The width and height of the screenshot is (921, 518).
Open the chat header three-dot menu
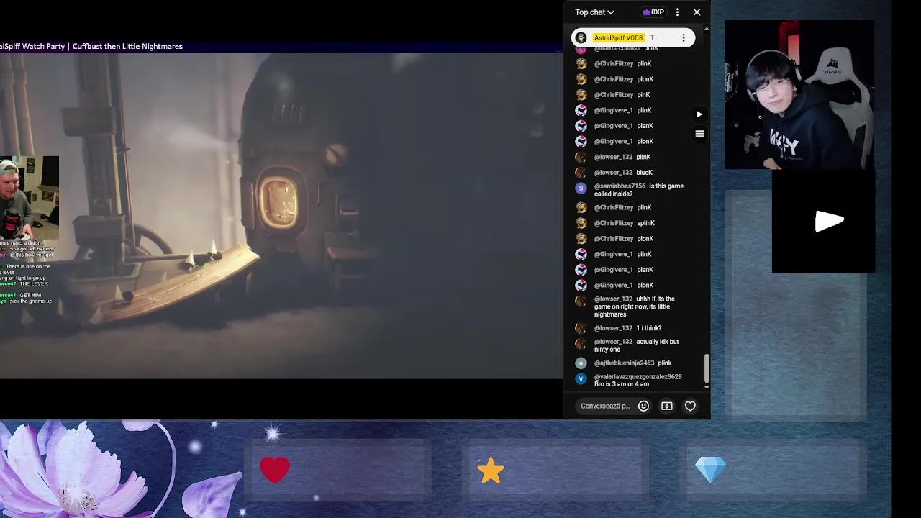pos(677,12)
